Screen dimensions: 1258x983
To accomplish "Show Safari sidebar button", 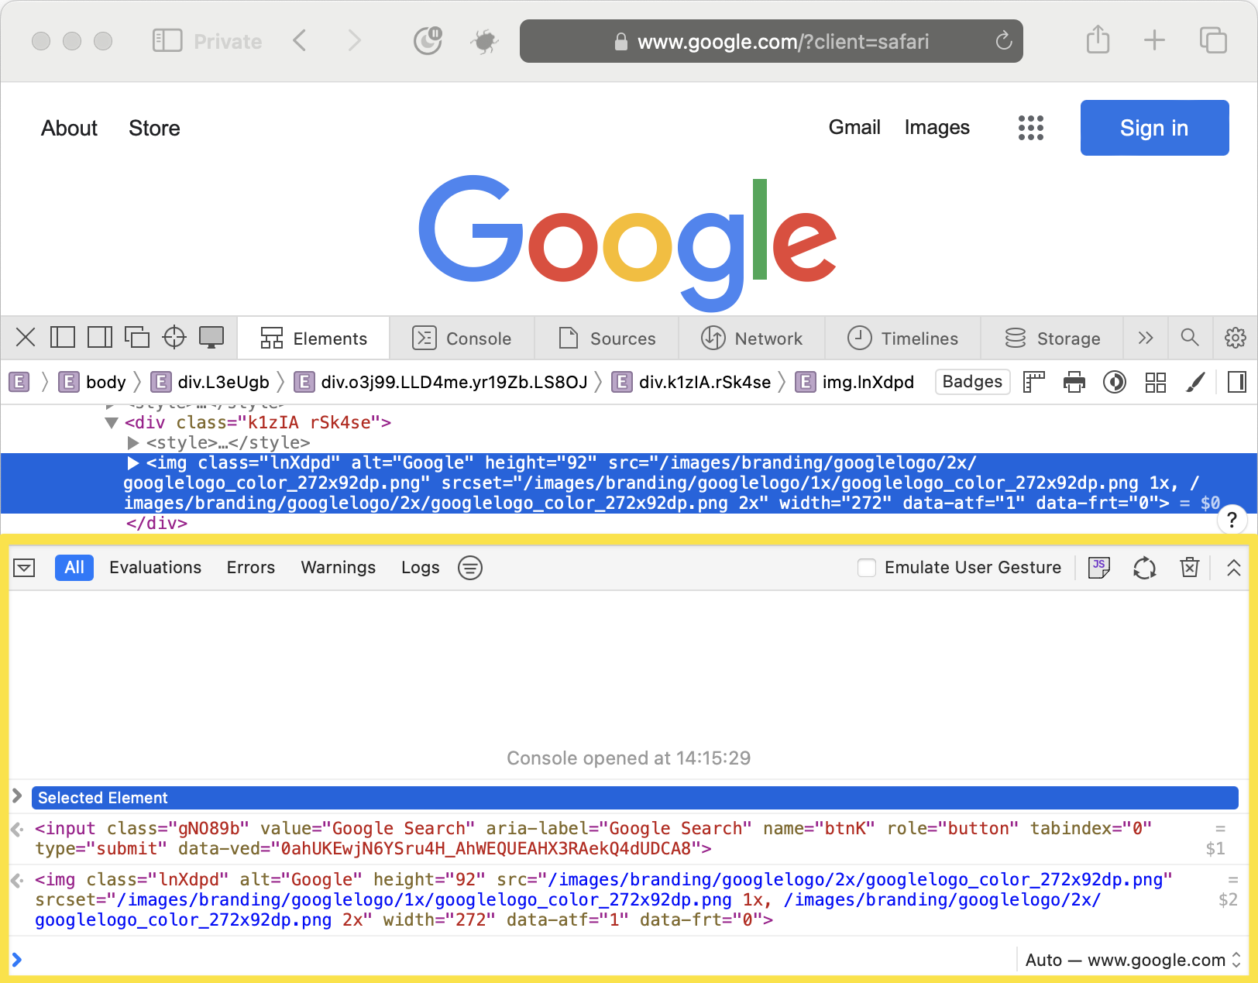I will [x=167, y=41].
